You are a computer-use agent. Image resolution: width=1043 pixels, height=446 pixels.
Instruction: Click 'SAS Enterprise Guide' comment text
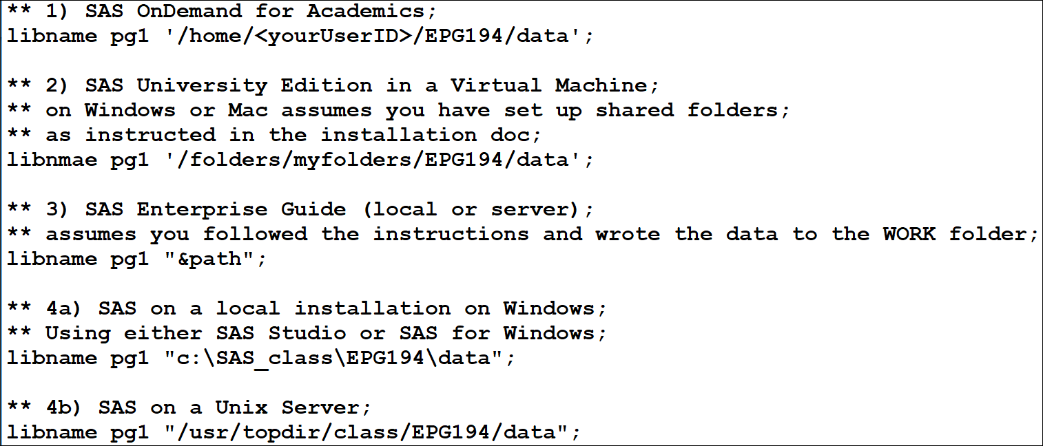coord(215,209)
